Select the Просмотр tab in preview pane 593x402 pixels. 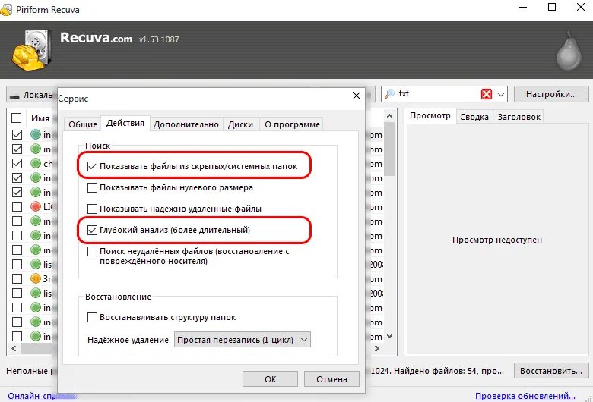pos(430,115)
